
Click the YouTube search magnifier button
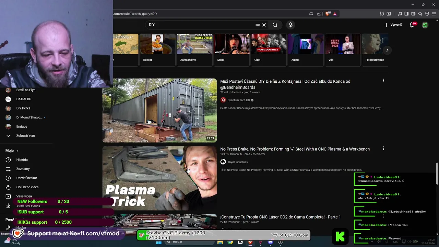coord(275,25)
